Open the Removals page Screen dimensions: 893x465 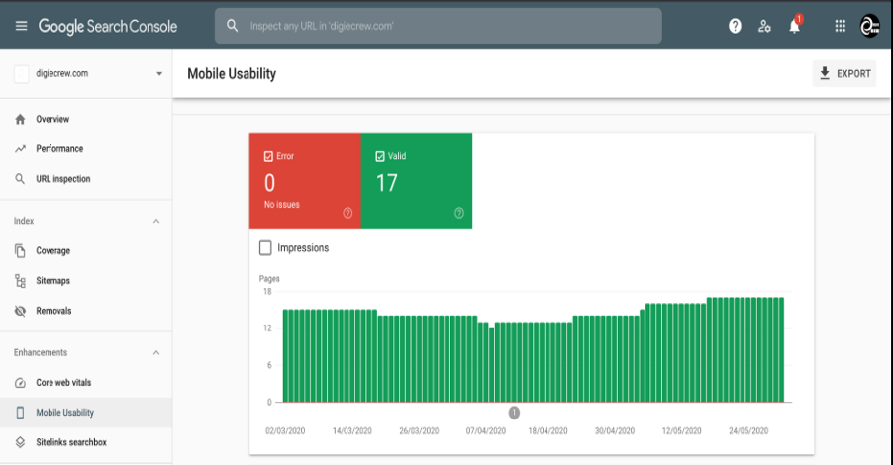(x=86, y=311)
